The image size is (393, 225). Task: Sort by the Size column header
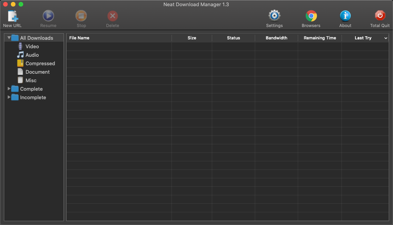192,38
